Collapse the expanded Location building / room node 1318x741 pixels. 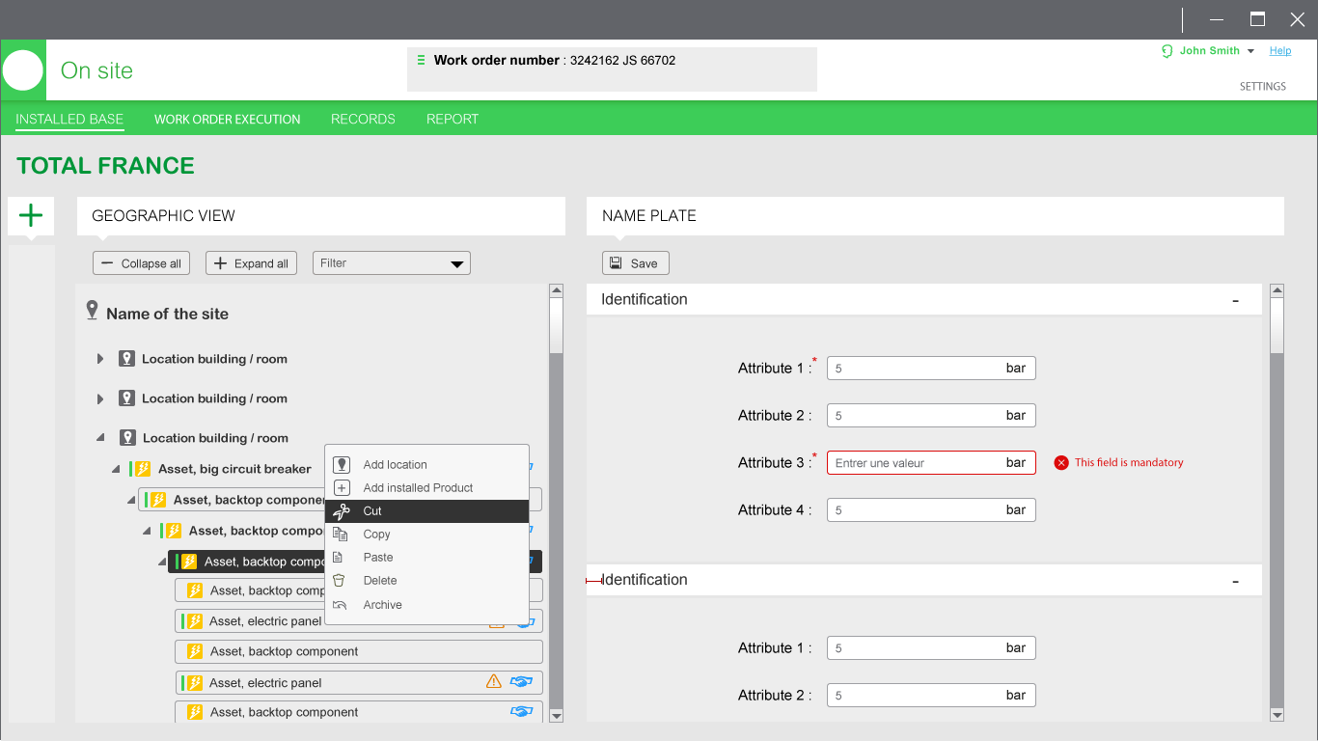tap(100, 438)
